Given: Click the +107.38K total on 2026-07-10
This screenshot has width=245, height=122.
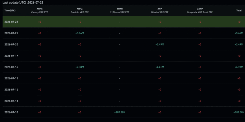Looking at the screenshot, I should (239, 112).
